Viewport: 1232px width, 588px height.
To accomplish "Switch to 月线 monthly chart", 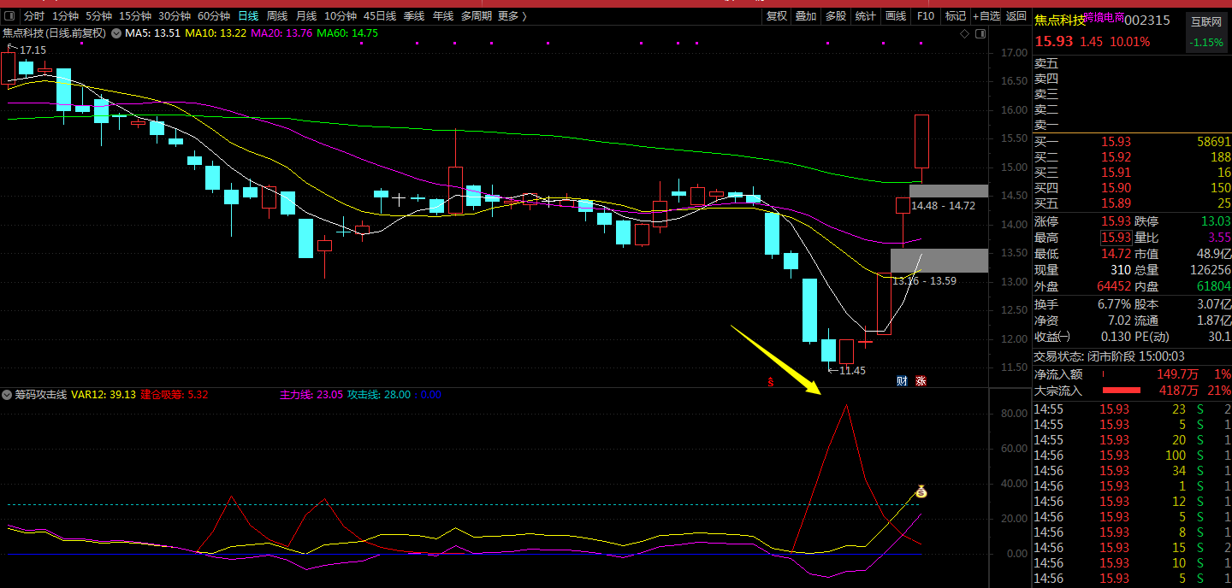I will click(306, 15).
